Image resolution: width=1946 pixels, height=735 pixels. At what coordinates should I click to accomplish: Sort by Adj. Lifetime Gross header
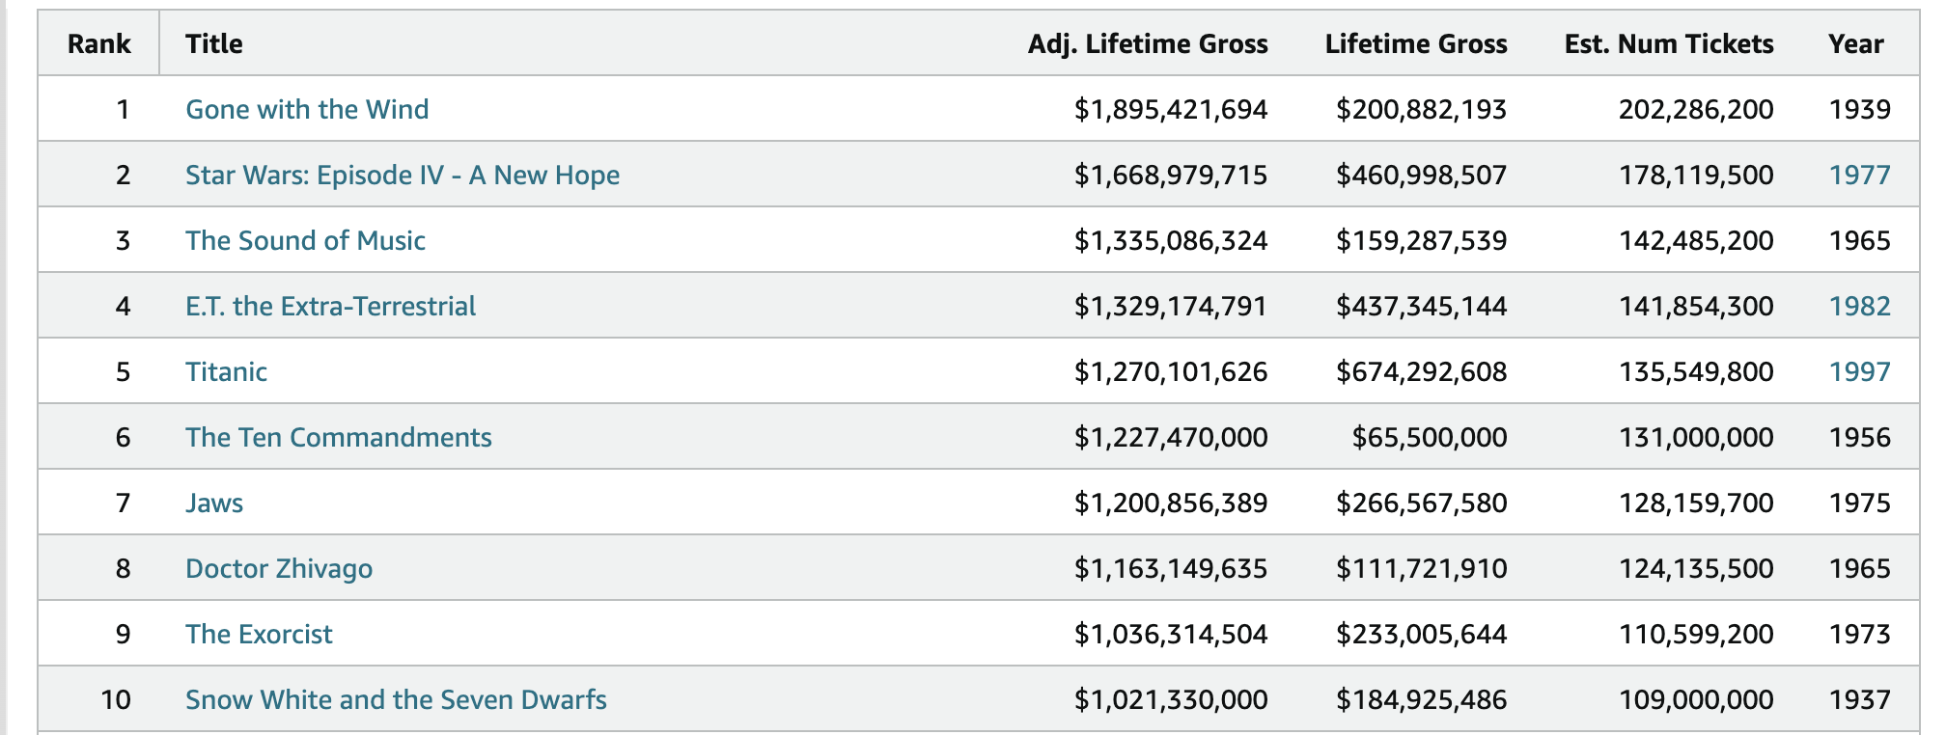[x=1147, y=43]
